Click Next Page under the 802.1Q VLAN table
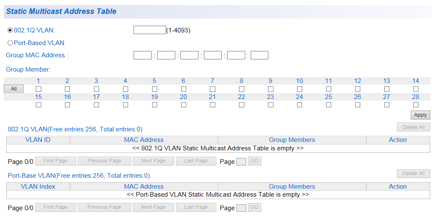 click(x=153, y=161)
